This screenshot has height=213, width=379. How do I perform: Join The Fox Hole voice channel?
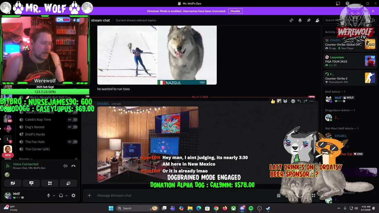tap(35, 142)
